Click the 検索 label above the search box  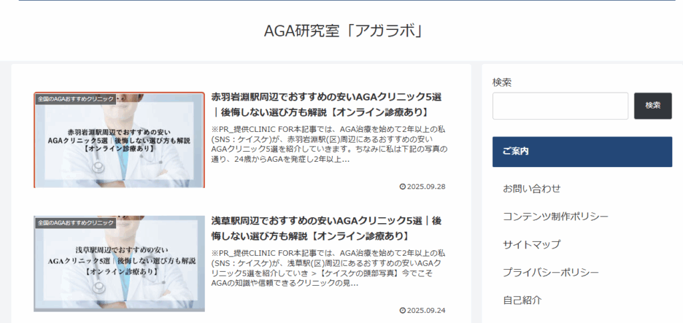pos(502,82)
